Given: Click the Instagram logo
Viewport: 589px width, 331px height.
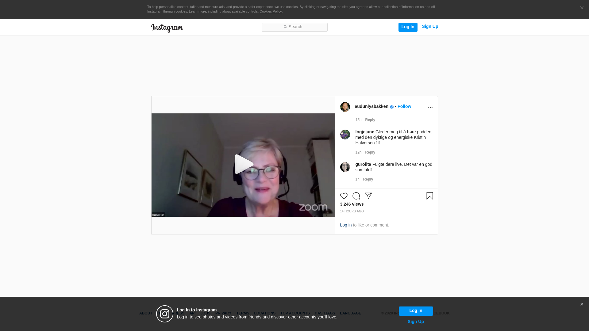Looking at the screenshot, I should tap(167, 28).
